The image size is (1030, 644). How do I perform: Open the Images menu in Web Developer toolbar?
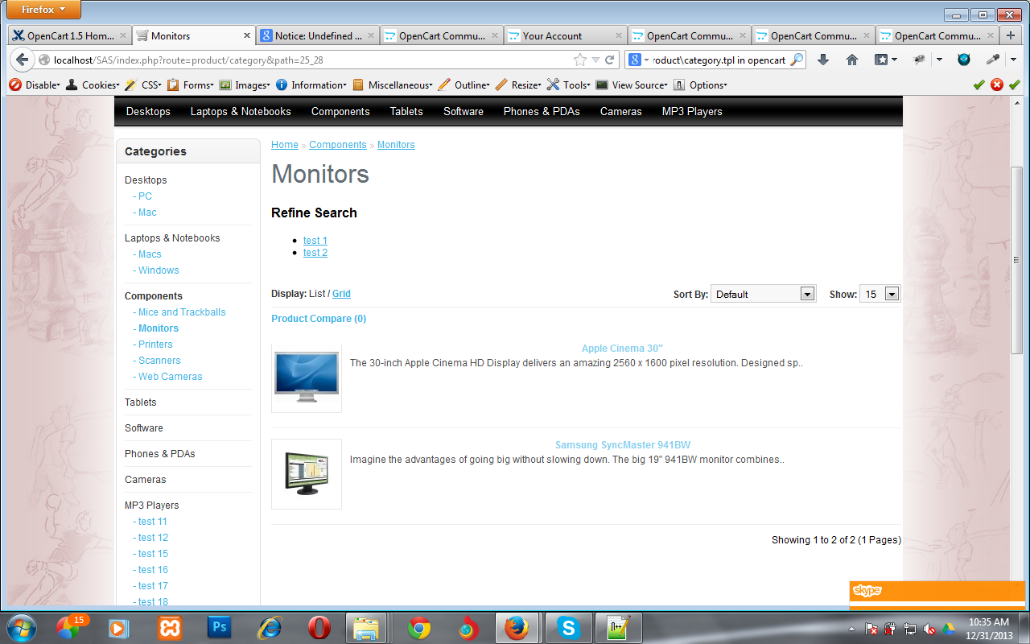click(245, 85)
